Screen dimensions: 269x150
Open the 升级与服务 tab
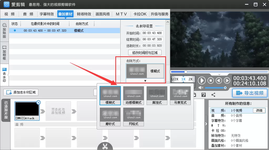(x=159, y=14)
